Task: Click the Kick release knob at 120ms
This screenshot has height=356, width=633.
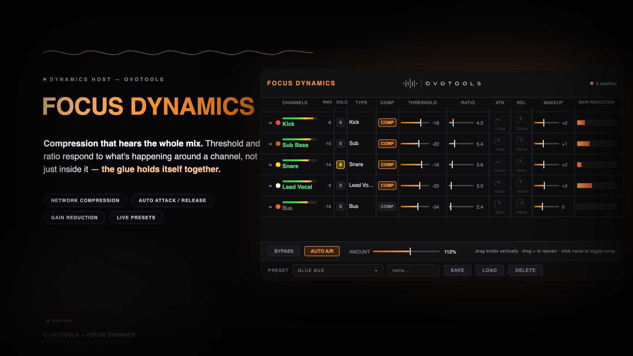Action: [521, 120]
